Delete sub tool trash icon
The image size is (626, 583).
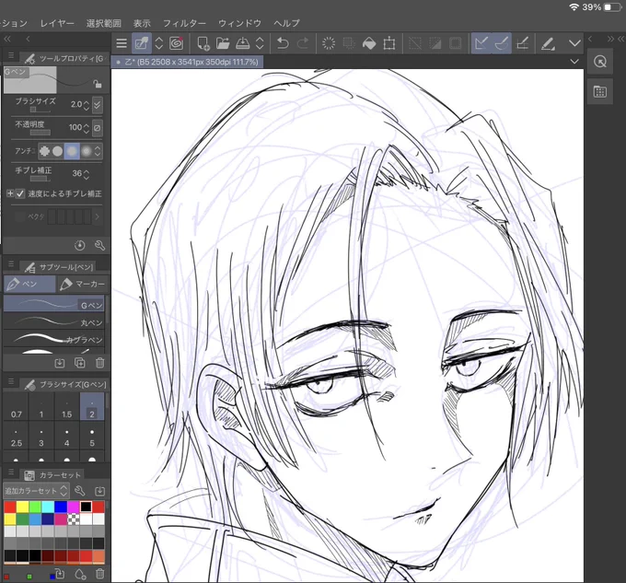[x=99, y=363]
